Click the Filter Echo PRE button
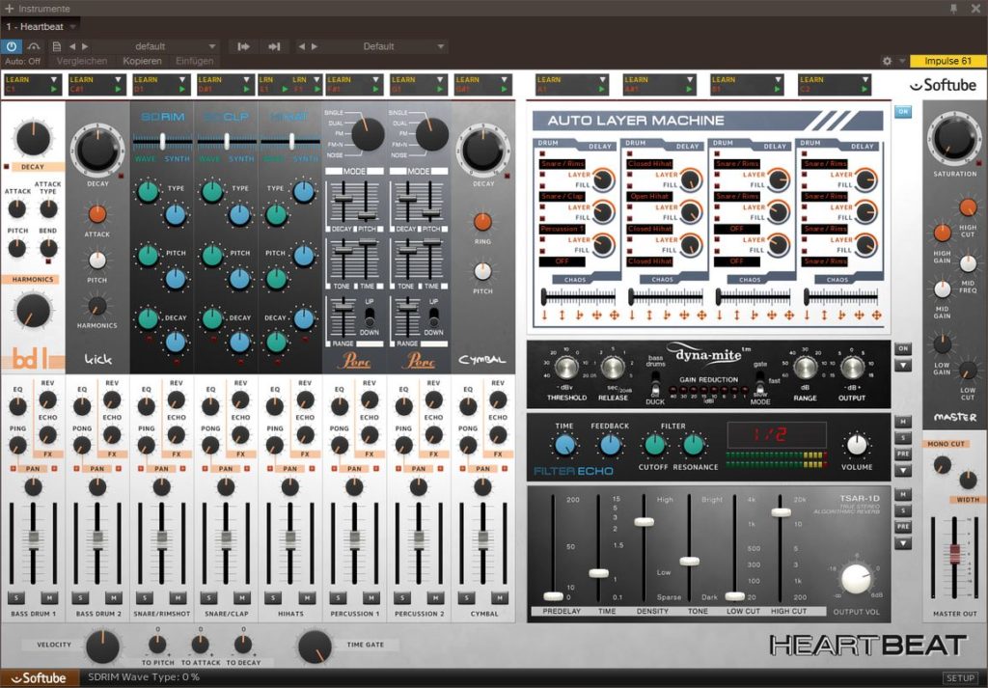 (903, 454)
